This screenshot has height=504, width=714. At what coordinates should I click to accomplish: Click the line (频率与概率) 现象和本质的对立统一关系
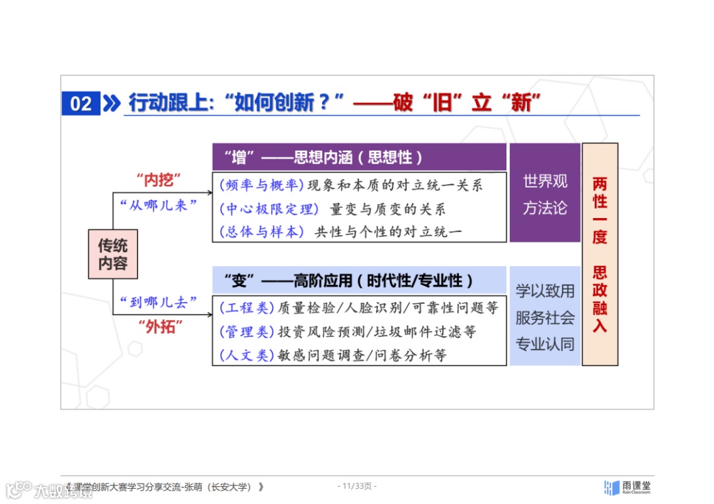pyautogui.click(x=351, y=185)
